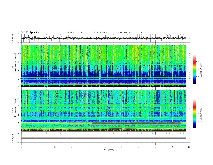The width and height of the screenshot is (213, 165).
Task: Click the 'station=ATH' label
Action: click(100, 32)
